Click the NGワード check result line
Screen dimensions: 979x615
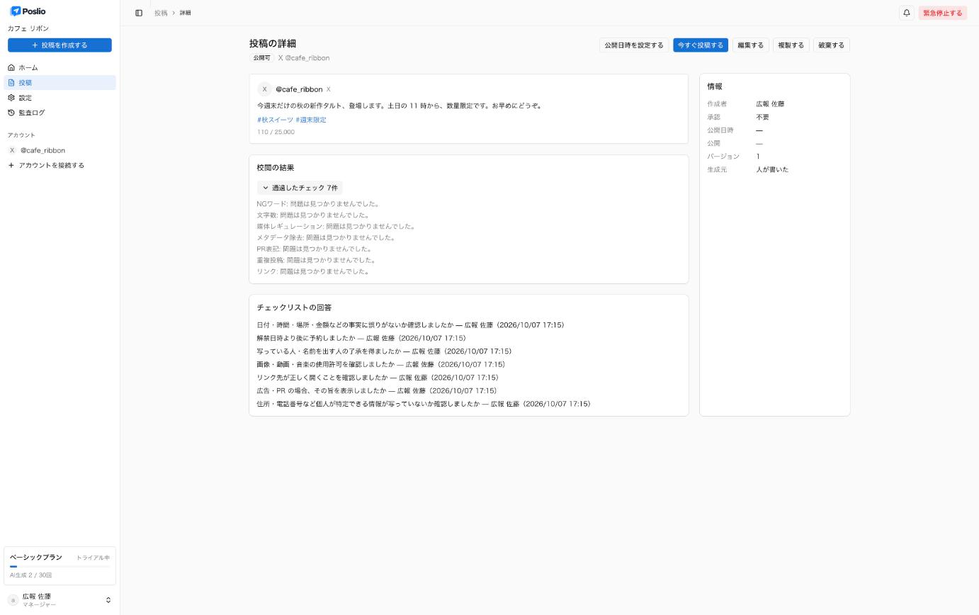tap(318, 204)
